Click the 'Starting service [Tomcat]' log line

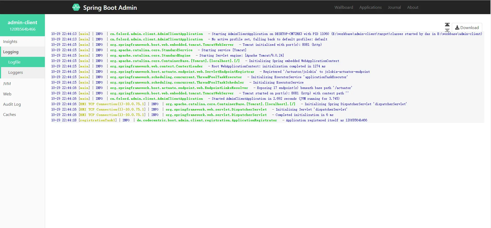click(x=149, y=50)
